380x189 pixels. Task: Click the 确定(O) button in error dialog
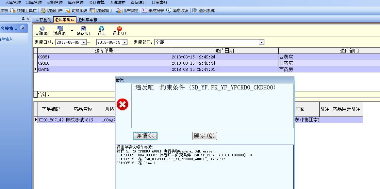(205, 136)
